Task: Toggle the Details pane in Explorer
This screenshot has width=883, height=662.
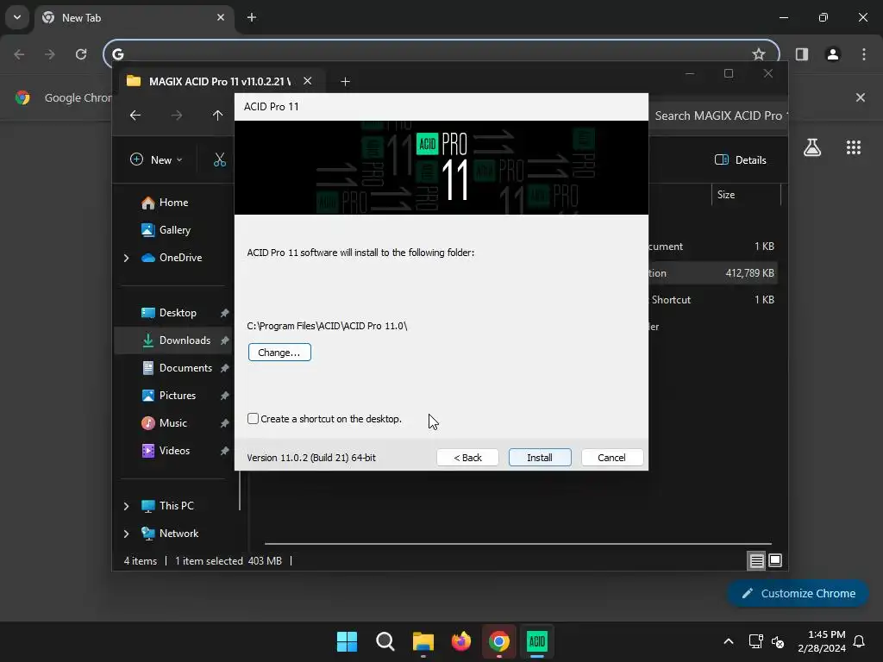Action: tap(740, 159)
